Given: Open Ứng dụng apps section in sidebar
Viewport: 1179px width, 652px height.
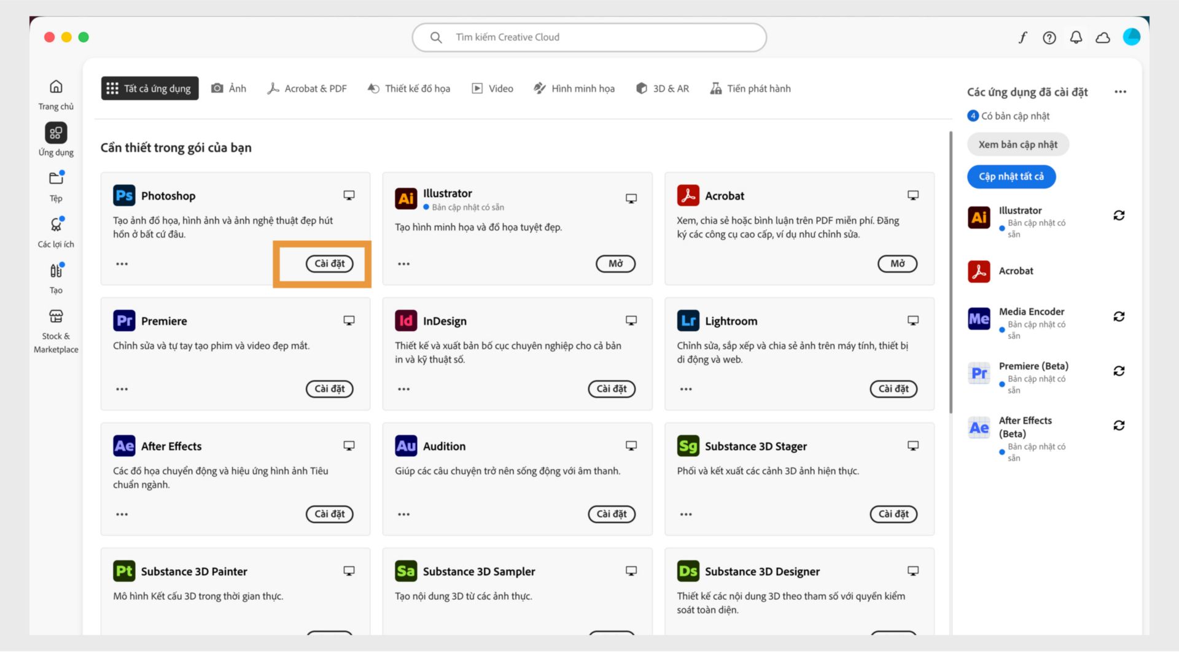Looking at the screenshot, I should [x=56, y=140].
